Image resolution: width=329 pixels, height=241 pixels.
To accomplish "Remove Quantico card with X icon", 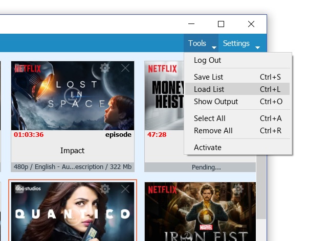I will coord(125,189).
